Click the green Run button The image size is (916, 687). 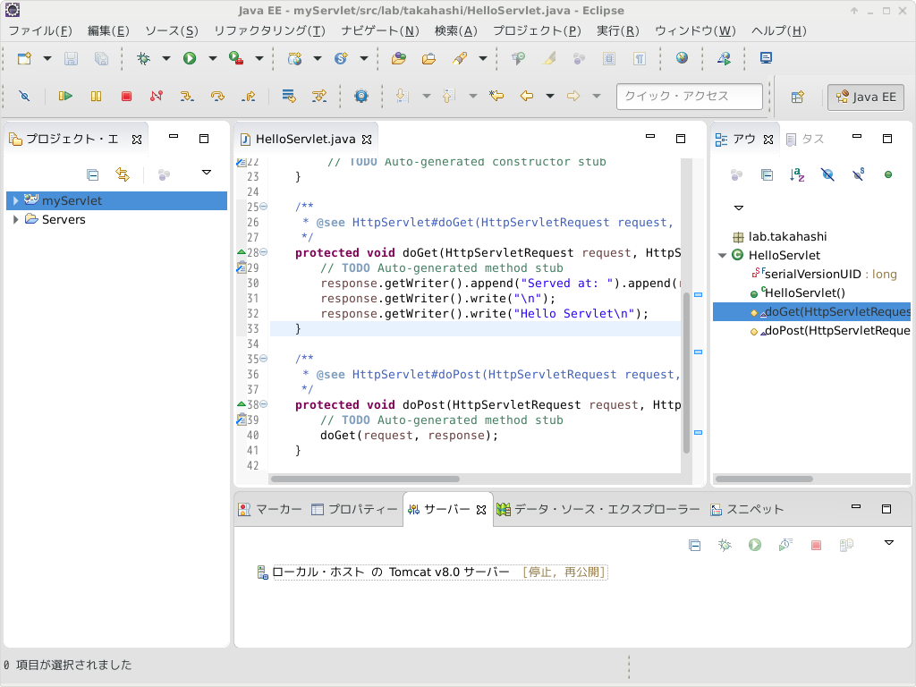click(190, 58)
